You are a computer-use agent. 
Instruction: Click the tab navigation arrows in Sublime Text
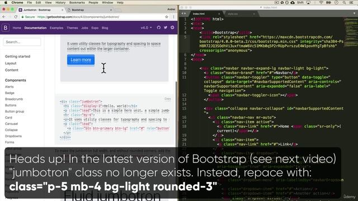click(183, 13)
